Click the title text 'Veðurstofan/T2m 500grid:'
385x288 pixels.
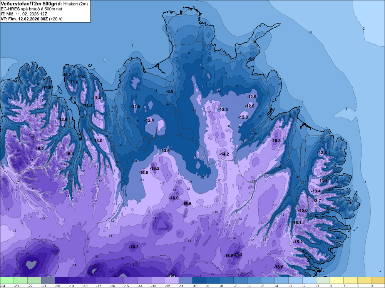32,4
